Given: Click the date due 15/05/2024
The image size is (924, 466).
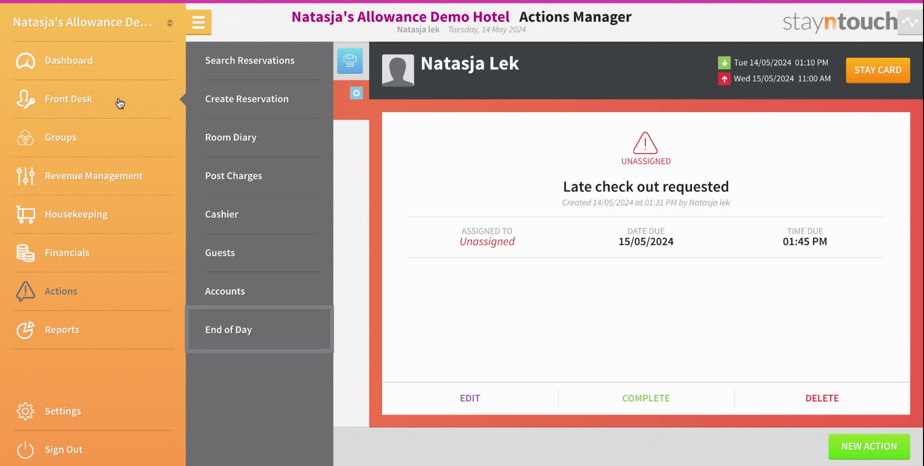Looking at the screenshot, I should pyautogui.click(x=646, y=242).
